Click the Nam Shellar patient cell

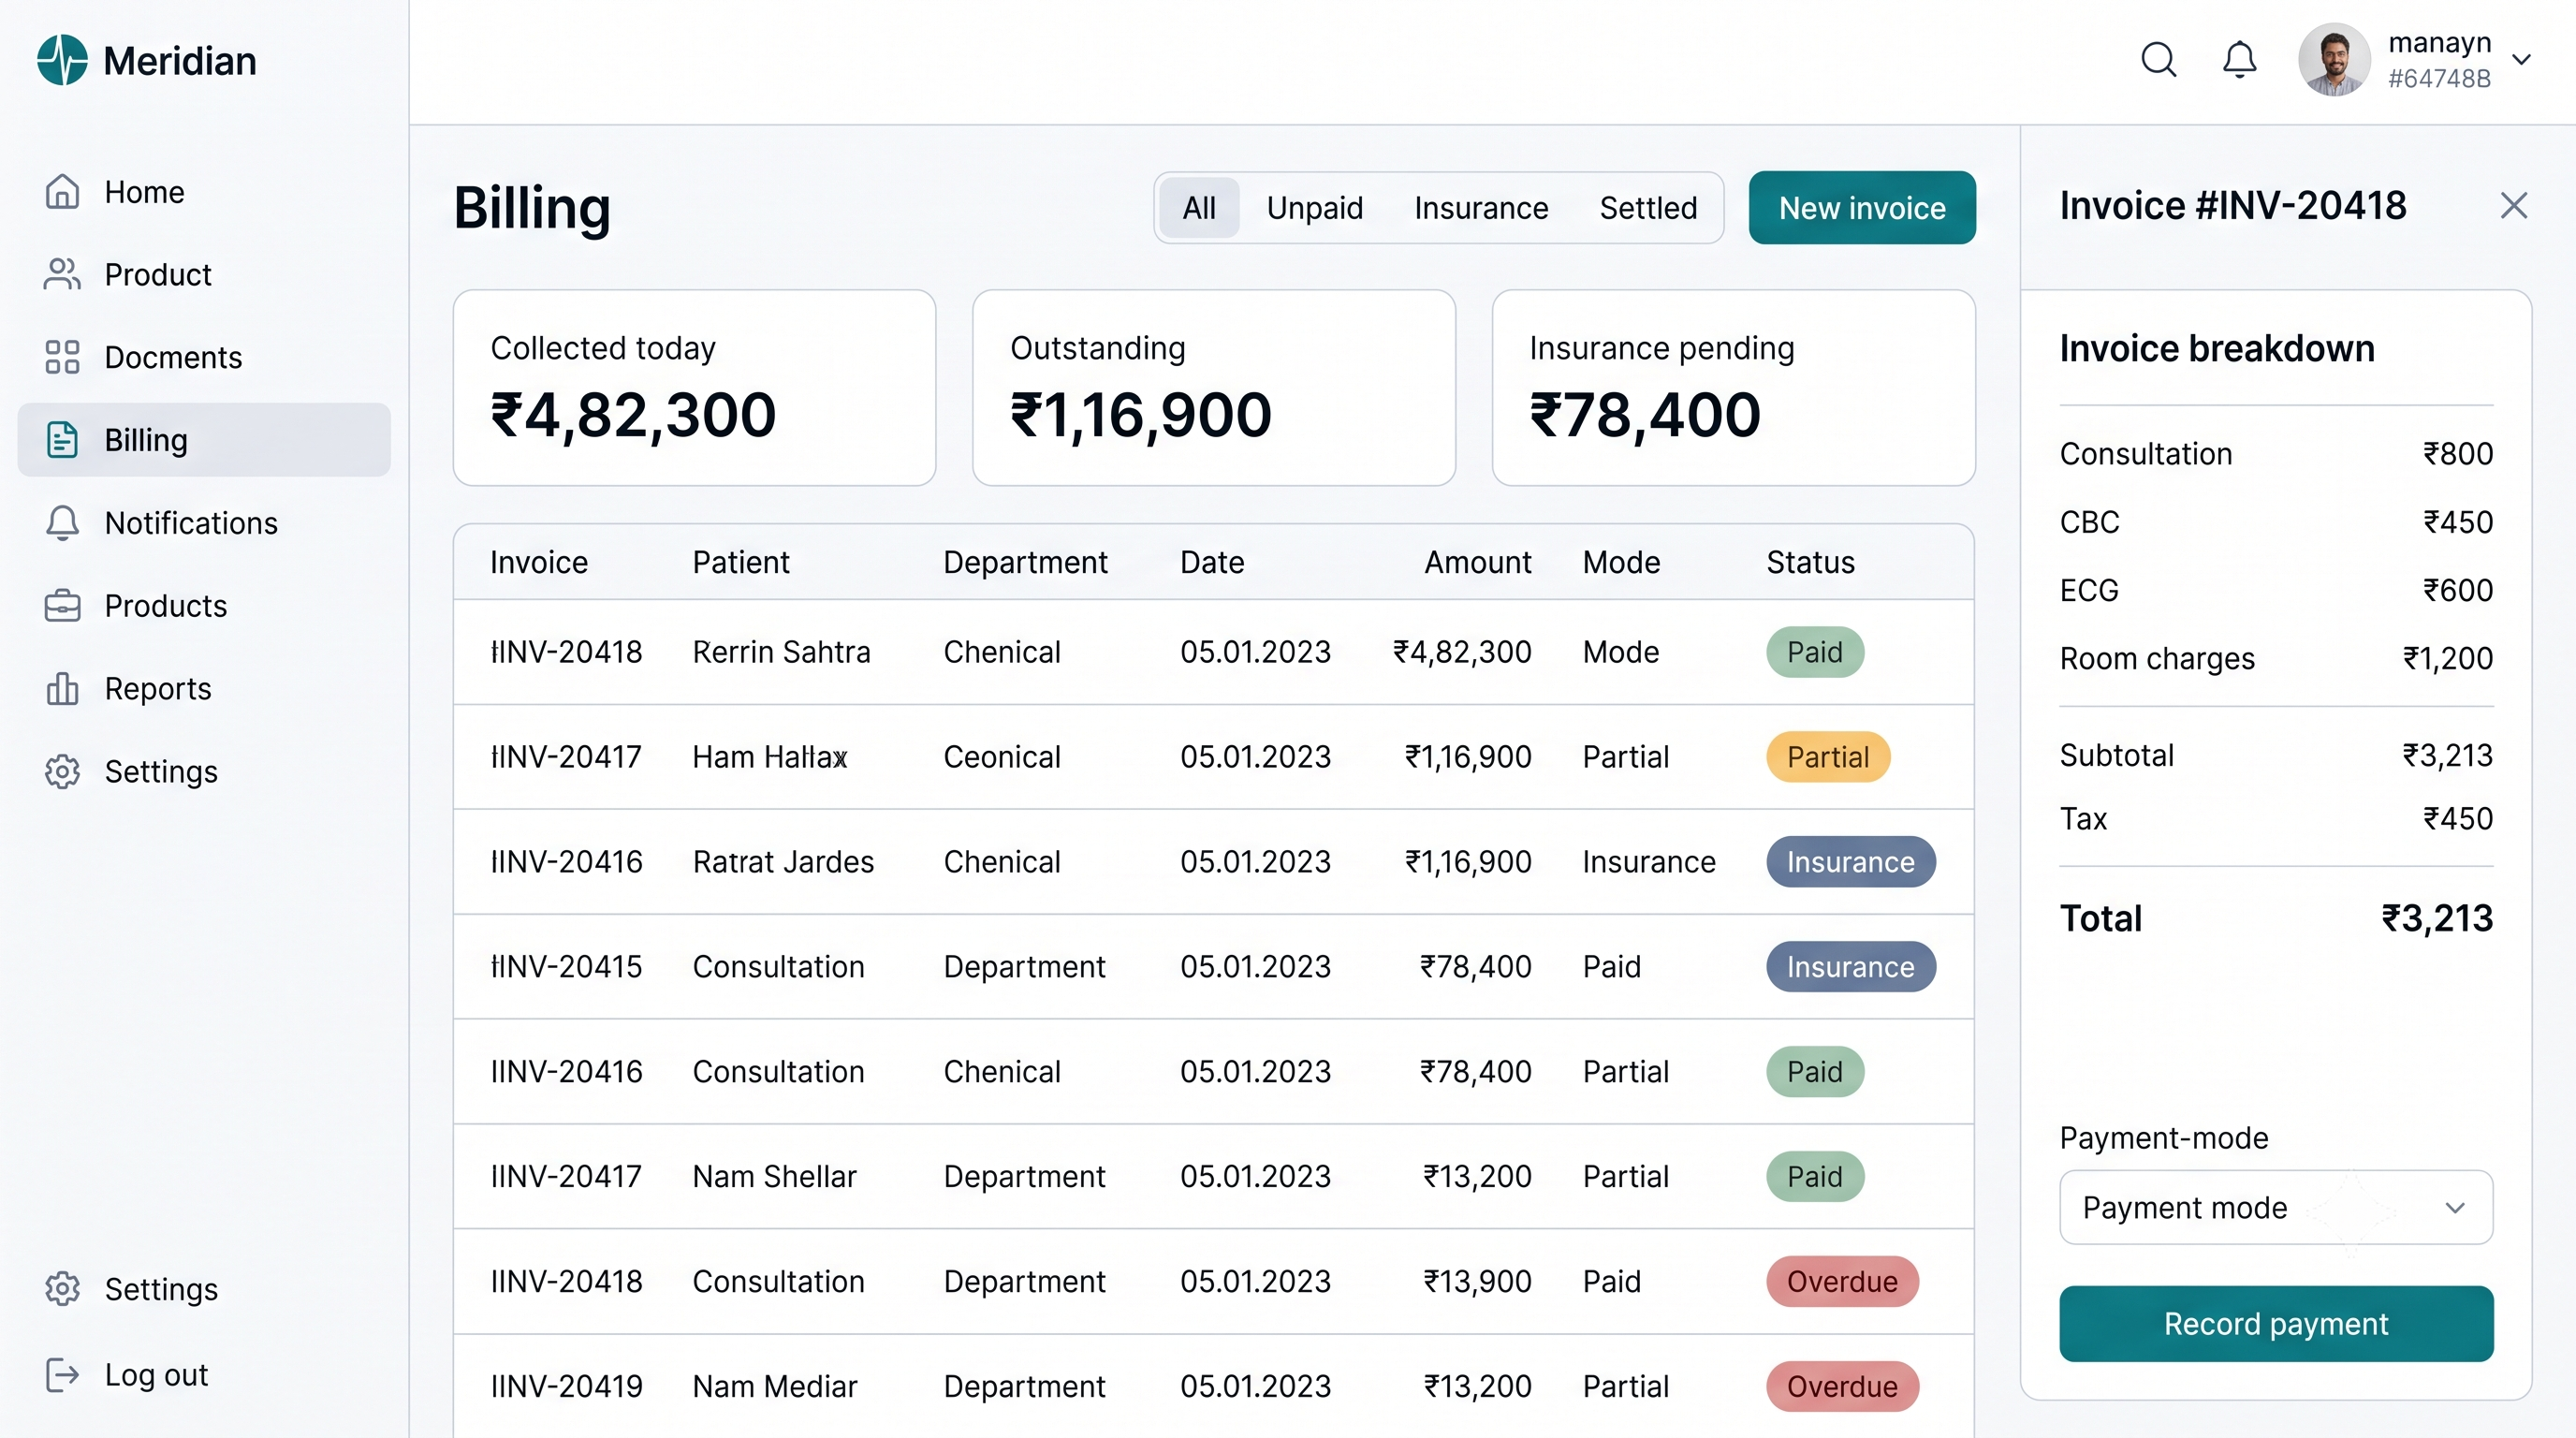point(774,1177)
